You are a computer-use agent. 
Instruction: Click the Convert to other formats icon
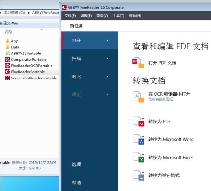(139, 175)
